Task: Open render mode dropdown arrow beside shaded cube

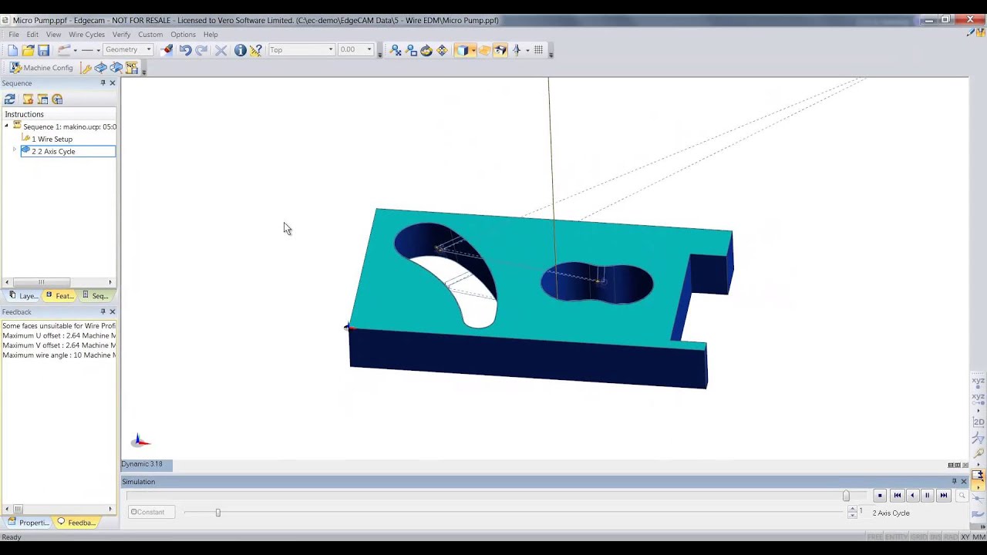Action: [473, 50]
